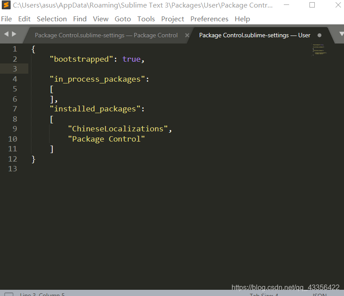Go to previous tab with left arrow

6,34
